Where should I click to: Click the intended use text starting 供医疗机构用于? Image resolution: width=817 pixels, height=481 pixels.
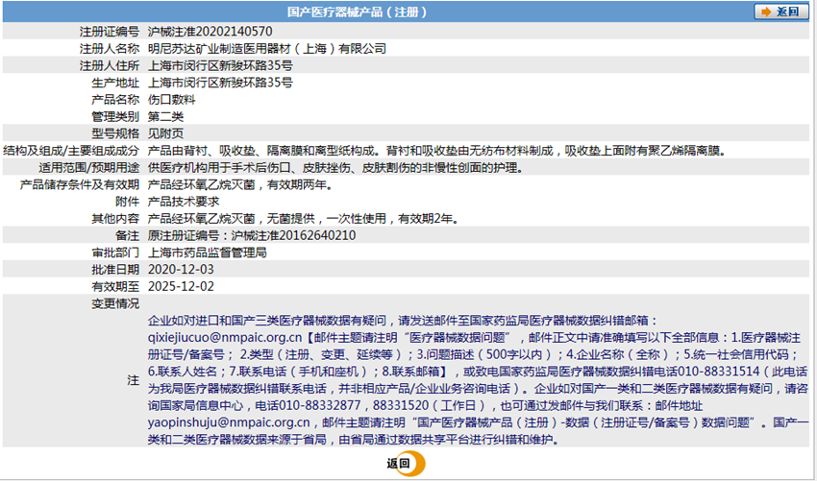(335, 168)
